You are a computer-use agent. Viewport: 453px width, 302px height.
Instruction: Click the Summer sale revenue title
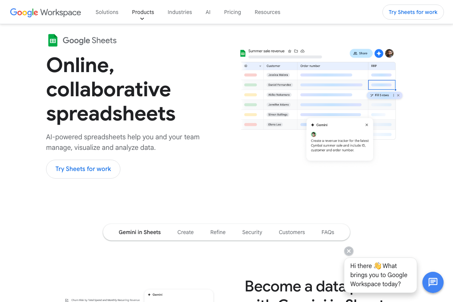[x=266, y=51]
